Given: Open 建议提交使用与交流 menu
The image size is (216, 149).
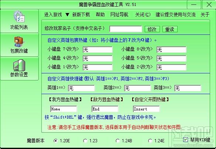Looking at the screenshot, I should [x=175, y=14].
